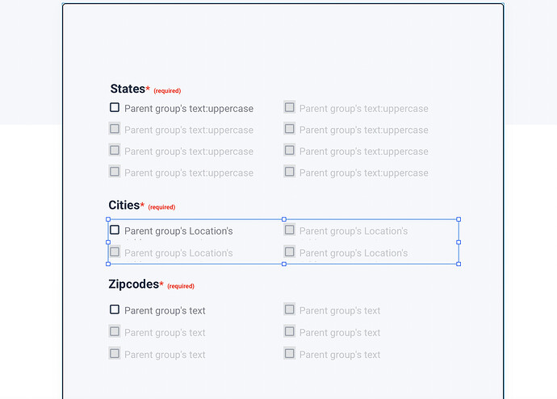Click bottom-left disabled States checkbox
The height and width of the screenshot is (399, 557).
[x=115, y=172]
